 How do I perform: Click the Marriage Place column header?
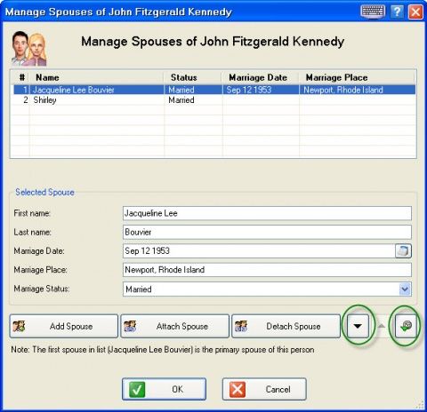tap(357, 77)
